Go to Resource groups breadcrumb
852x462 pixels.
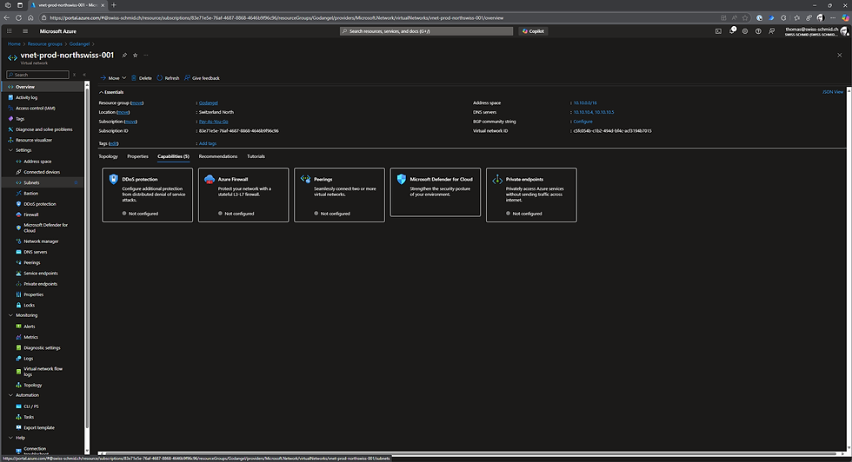click(x=44, y=44)
